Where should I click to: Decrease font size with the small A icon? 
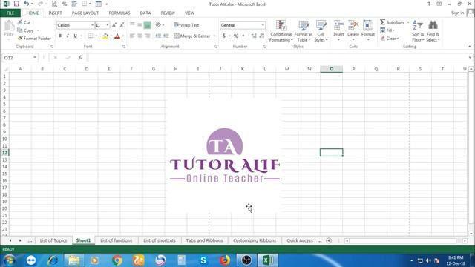click(x=122, y=25)
